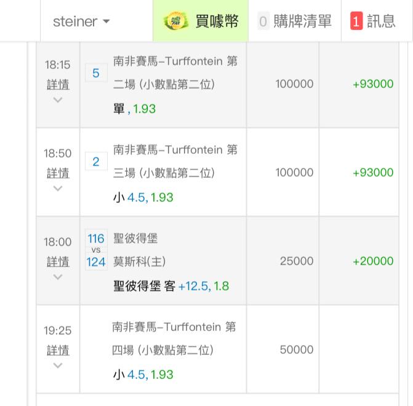Click 聖彼得堡 客 +12.5 bet selection
The image size is (413, 406).
point(171,286)
